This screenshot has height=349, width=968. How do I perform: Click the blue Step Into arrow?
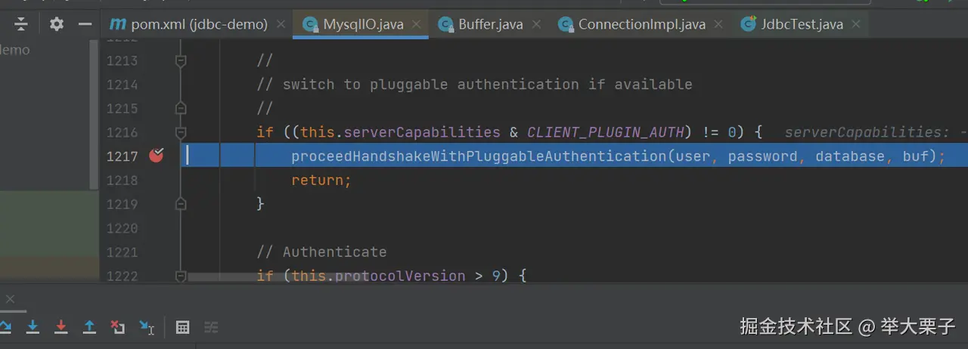33,327
